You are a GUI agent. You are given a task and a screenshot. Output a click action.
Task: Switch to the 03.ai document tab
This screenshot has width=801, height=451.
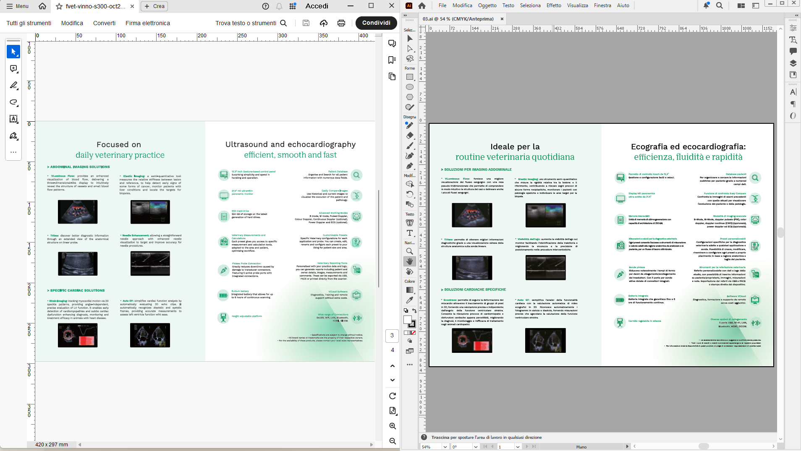click(x=458, y=19)
